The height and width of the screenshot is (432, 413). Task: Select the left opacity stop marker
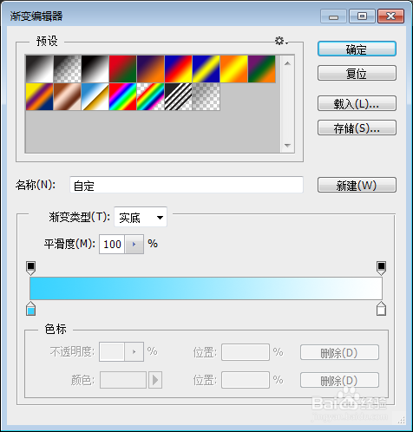[30, 268]
